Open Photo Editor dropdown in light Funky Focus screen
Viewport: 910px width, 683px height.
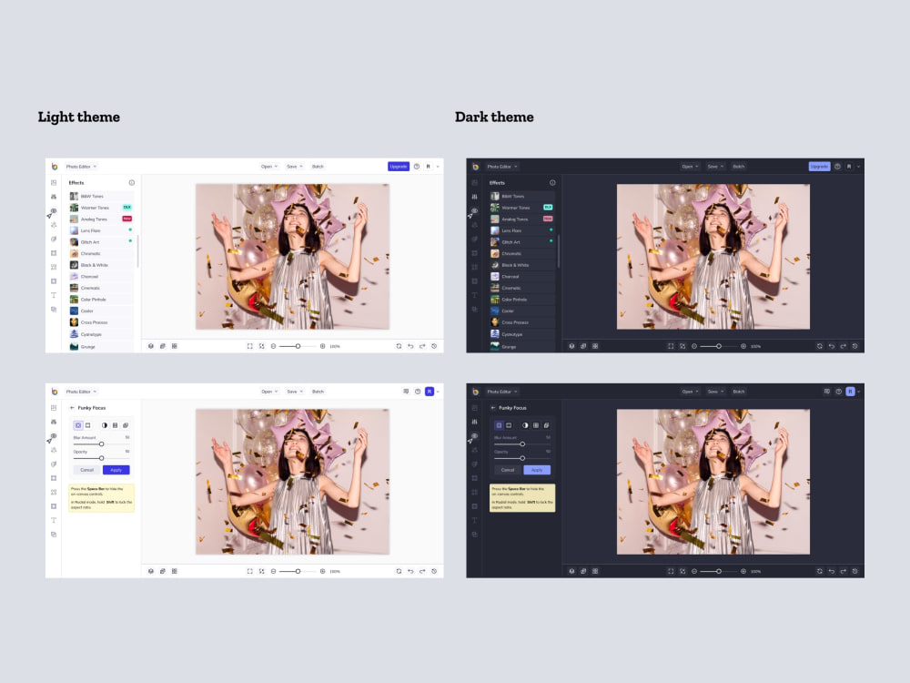81,392
